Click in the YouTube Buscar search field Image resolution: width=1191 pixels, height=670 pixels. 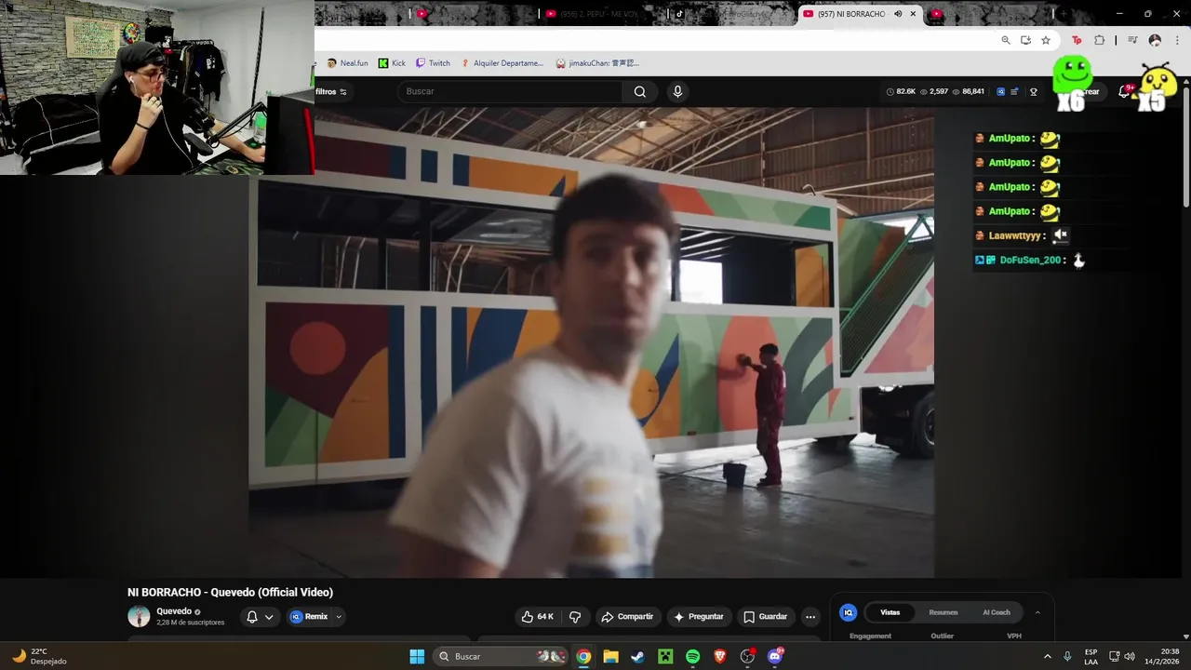point(512,91)
